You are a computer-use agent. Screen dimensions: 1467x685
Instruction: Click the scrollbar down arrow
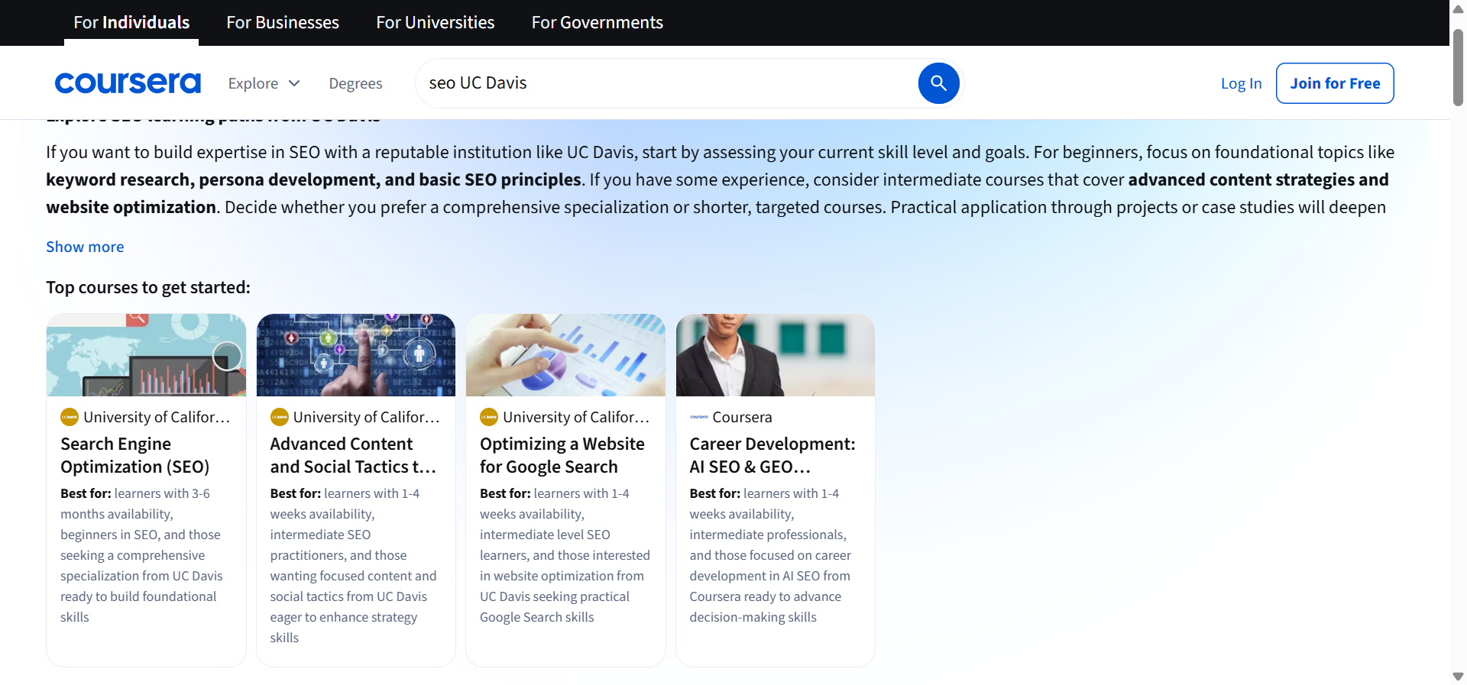click(x=1456, y=676)
